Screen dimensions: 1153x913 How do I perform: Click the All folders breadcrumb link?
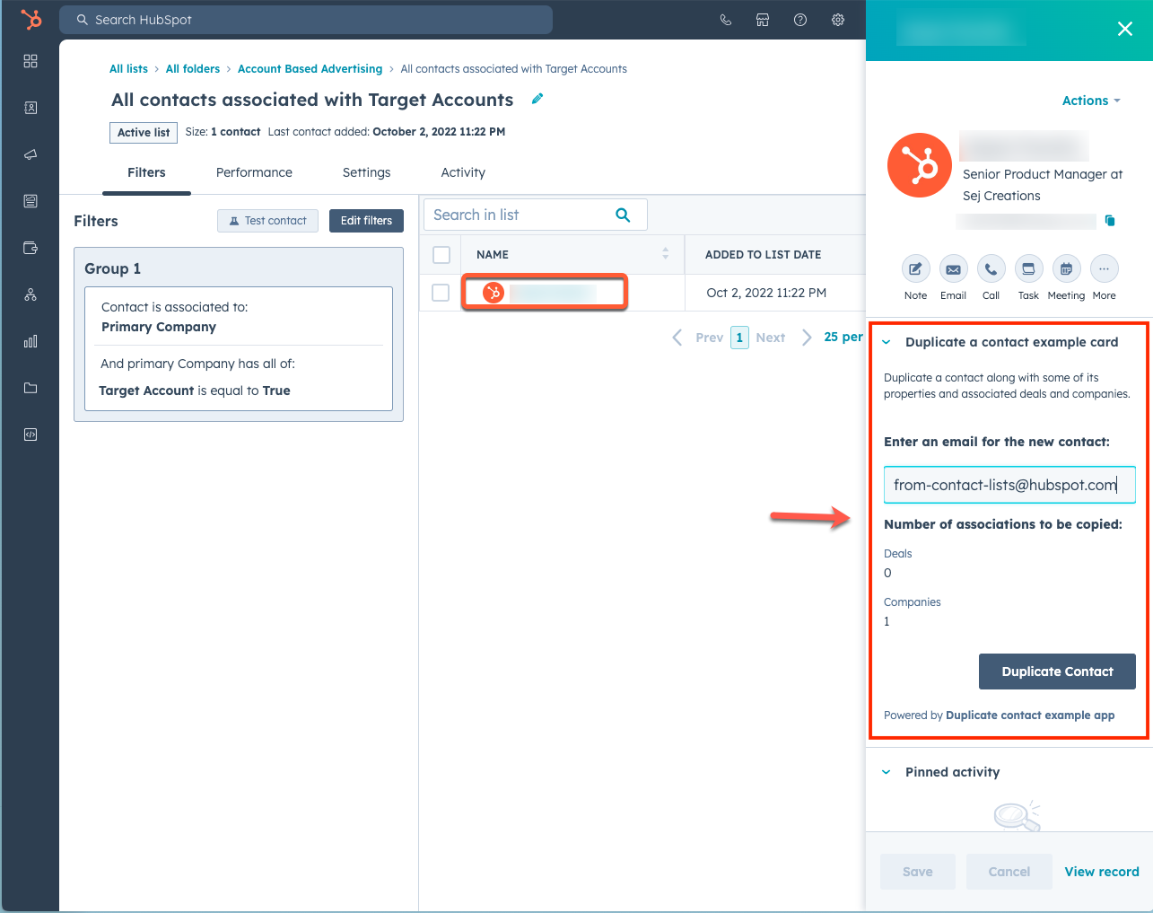click(193, 69)
